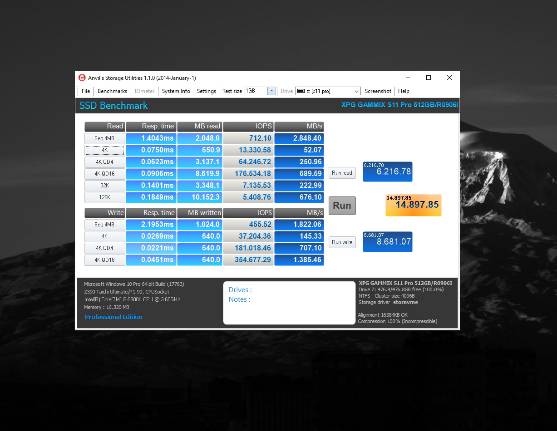Viewport: 557px width, 431px height.
Task: Run the Seq 4MB read test
Action: tap(105, 138)
